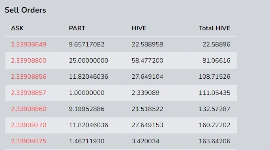Image resolution: width=270 pixels, height=150 pixels.
Task: Click total HIVE value 111.05435
Action: (x=215, y=93)
